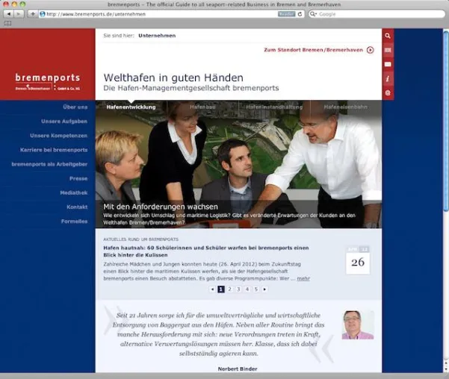Select news page 2 in pager

point(229,289)
